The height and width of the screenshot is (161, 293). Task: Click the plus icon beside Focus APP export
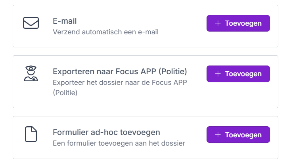click(x=218, y=74)
